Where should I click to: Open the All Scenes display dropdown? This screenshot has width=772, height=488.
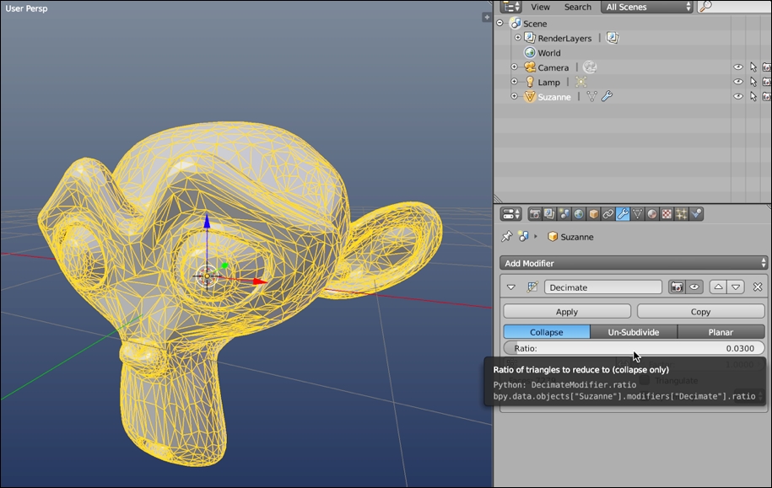[x=647, y=7]
